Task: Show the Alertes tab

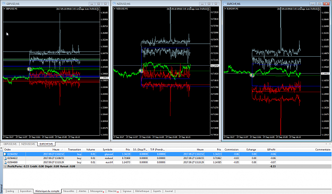Action: [x=82, y=191]
